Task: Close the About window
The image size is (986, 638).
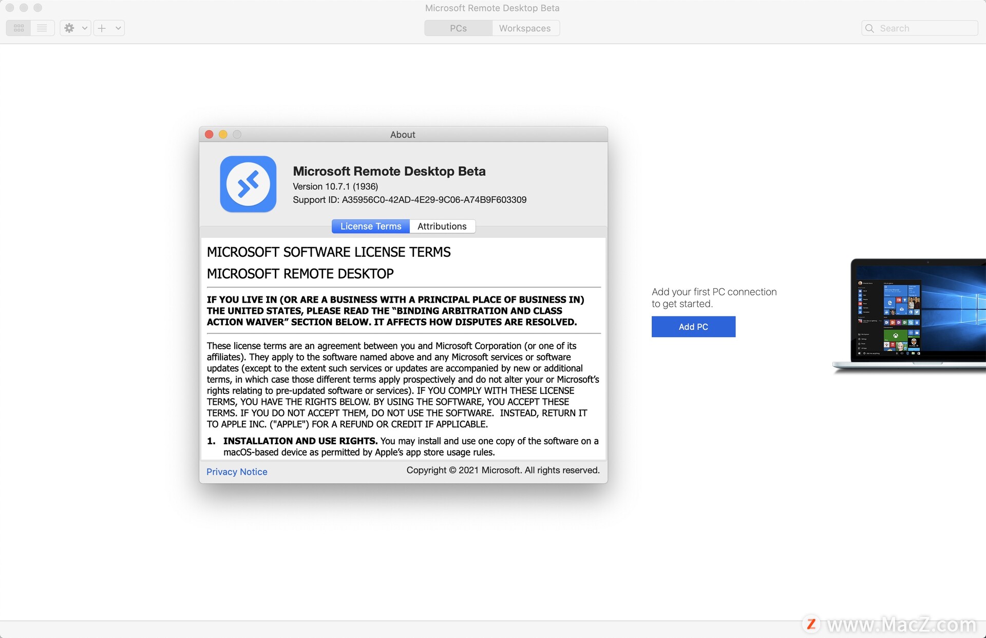Action: [x=209, y=135]
